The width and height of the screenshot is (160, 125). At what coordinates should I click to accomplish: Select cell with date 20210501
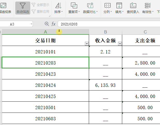[45, 107]
